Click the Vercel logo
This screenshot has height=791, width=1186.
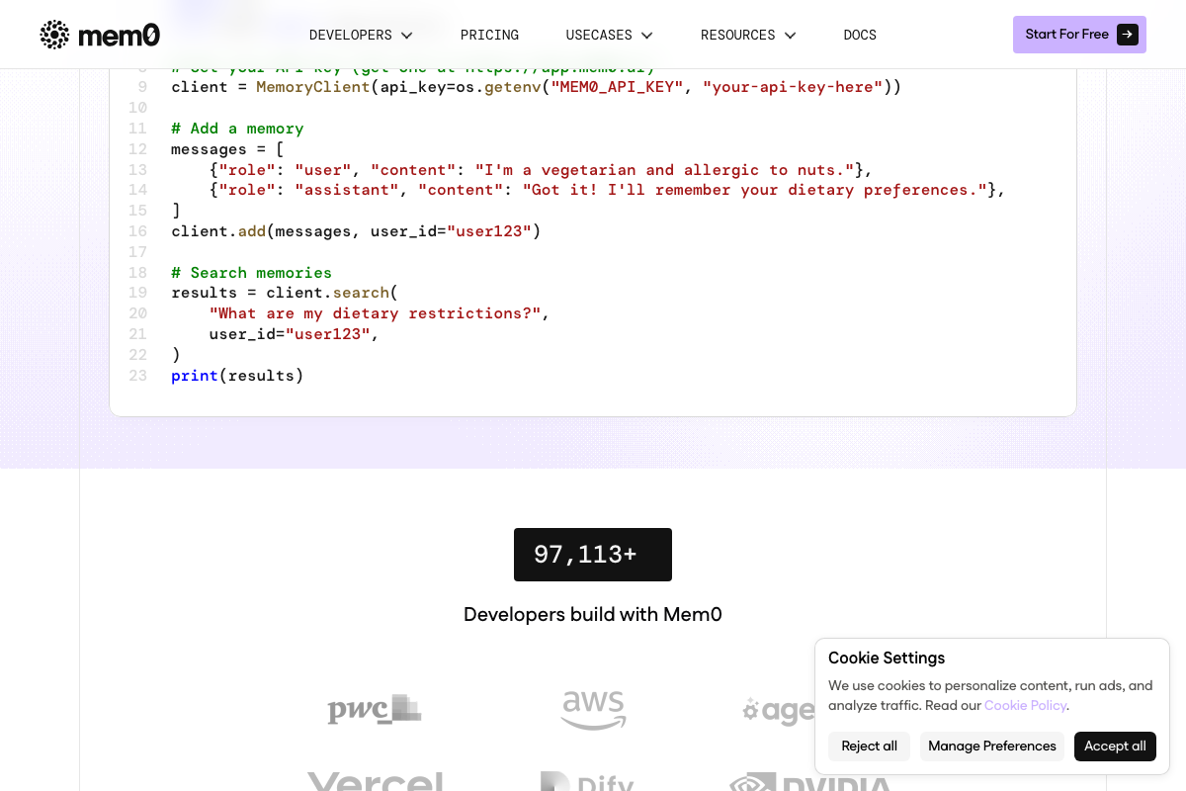tap(375, 781)
